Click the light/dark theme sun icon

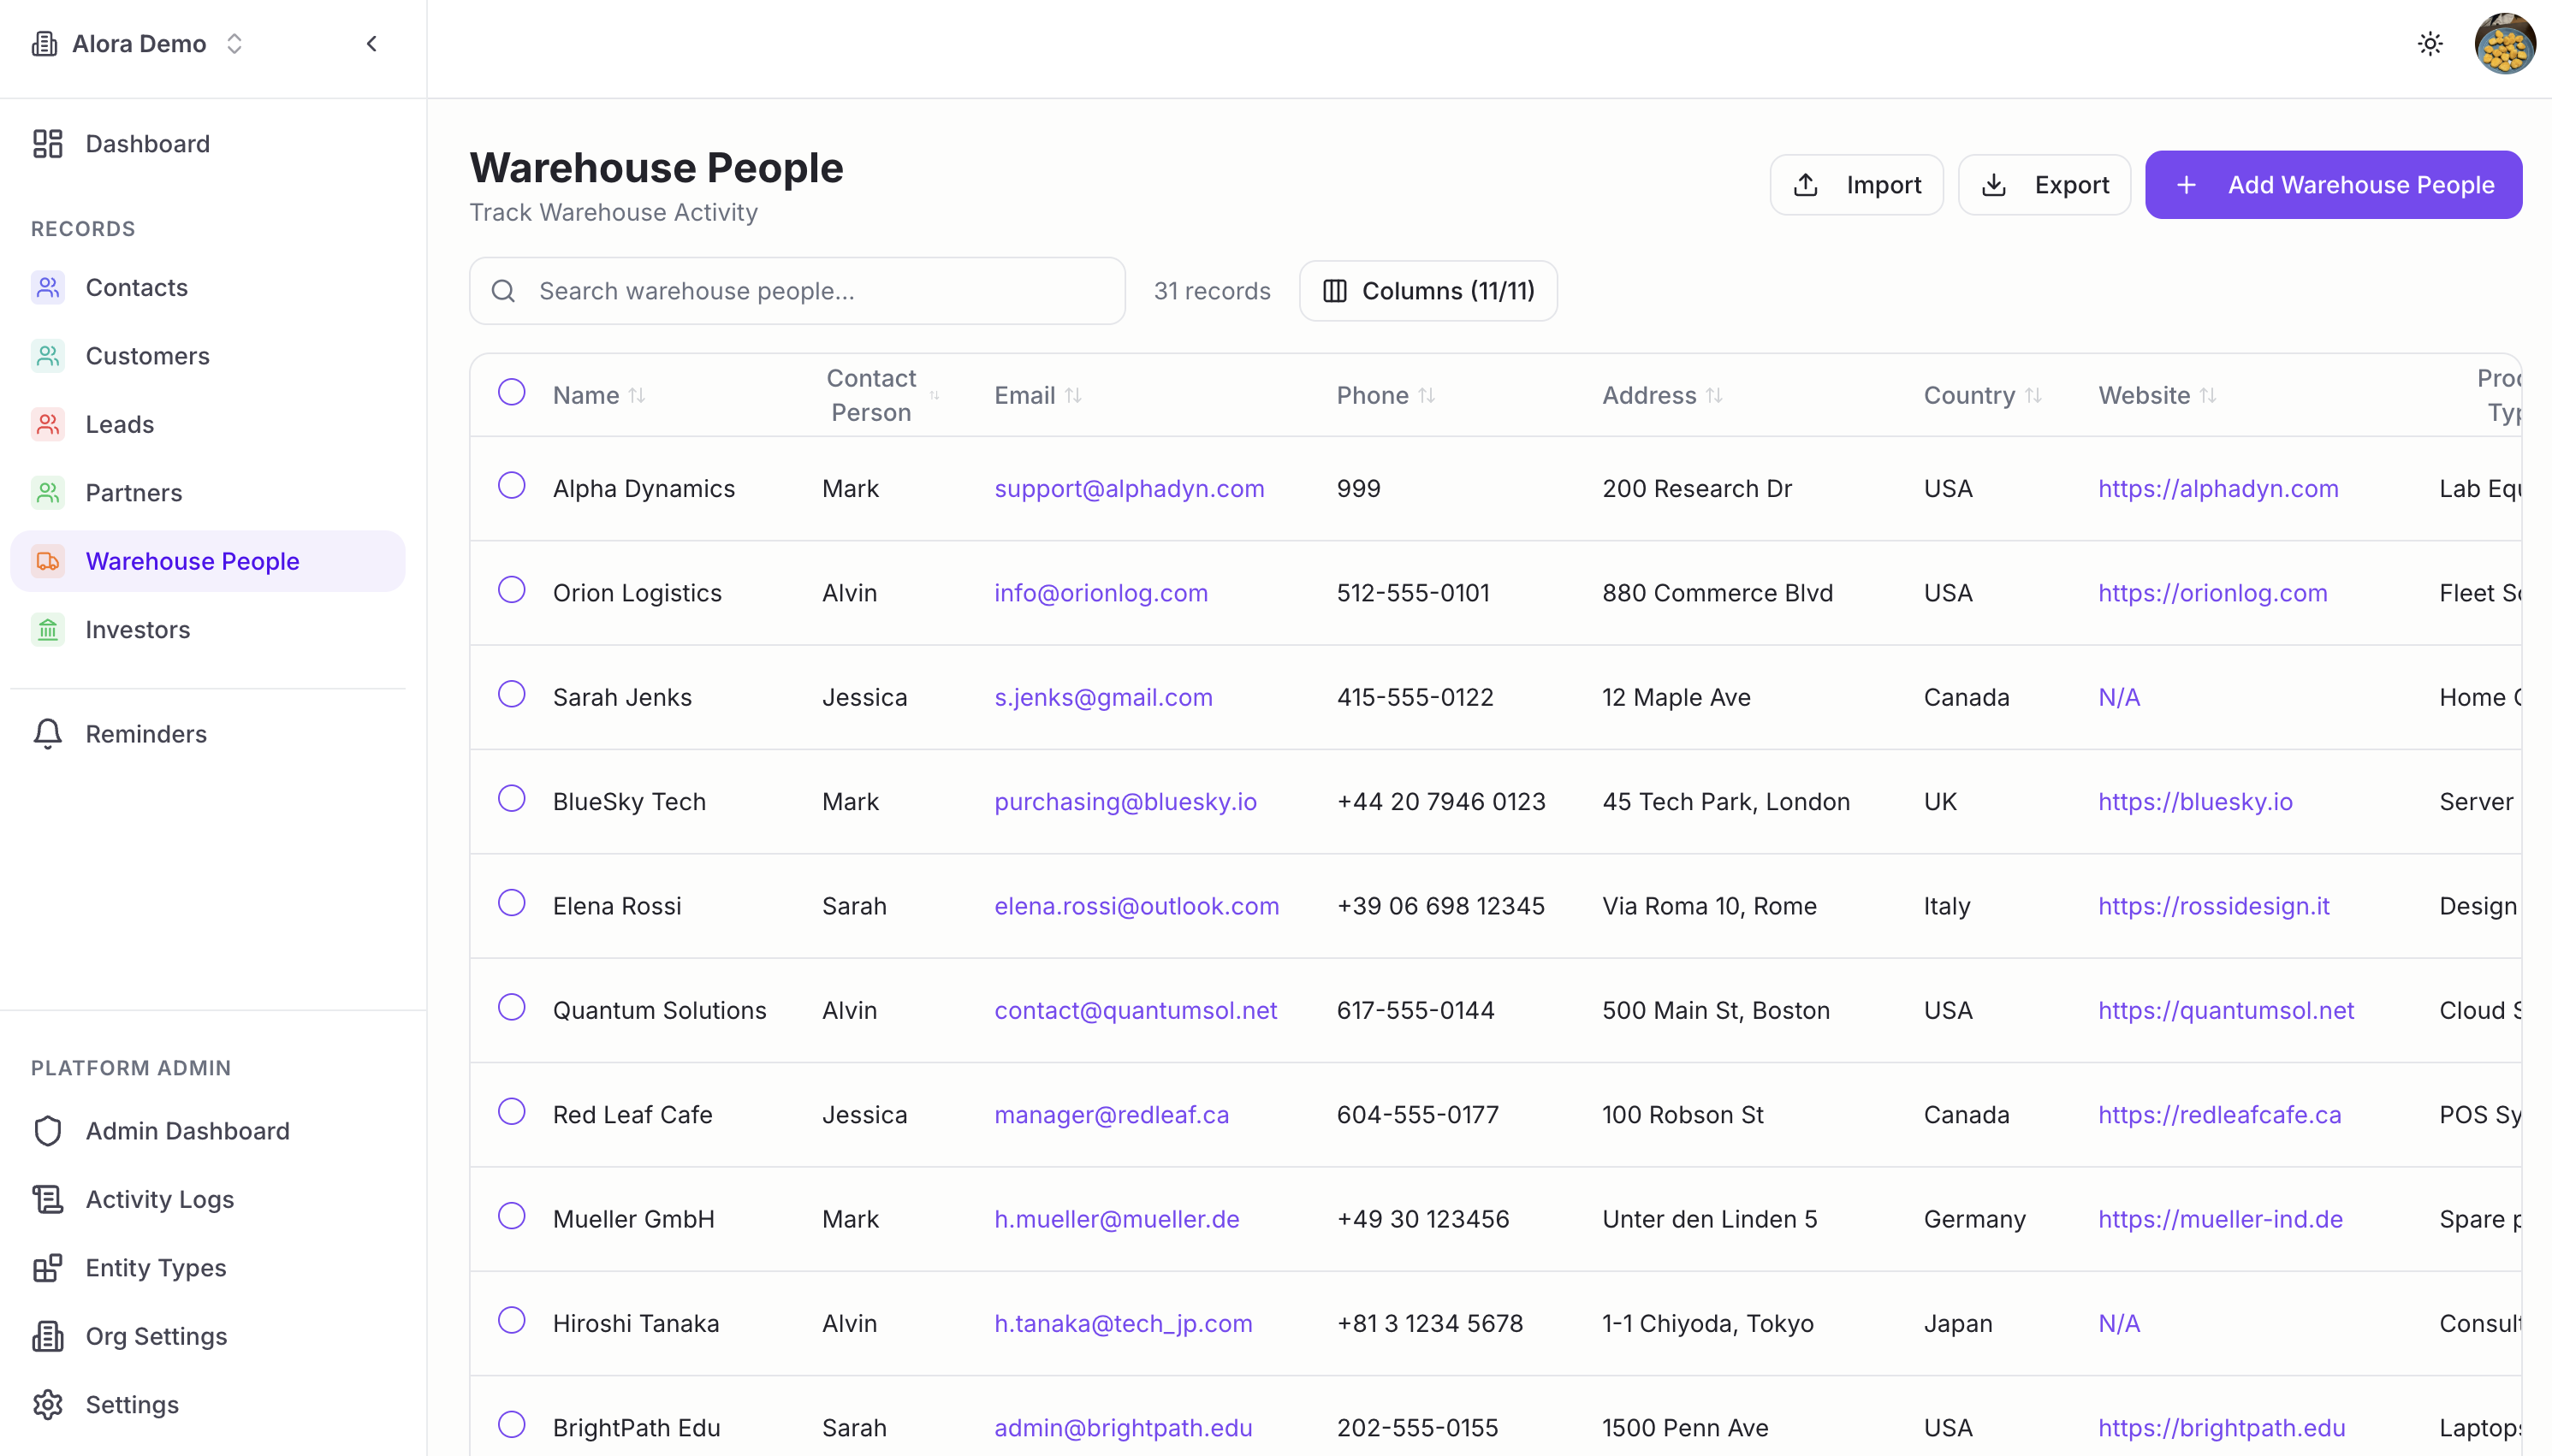(x=2430, y=44)
